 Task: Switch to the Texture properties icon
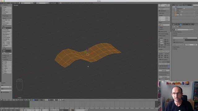[190, 24]
